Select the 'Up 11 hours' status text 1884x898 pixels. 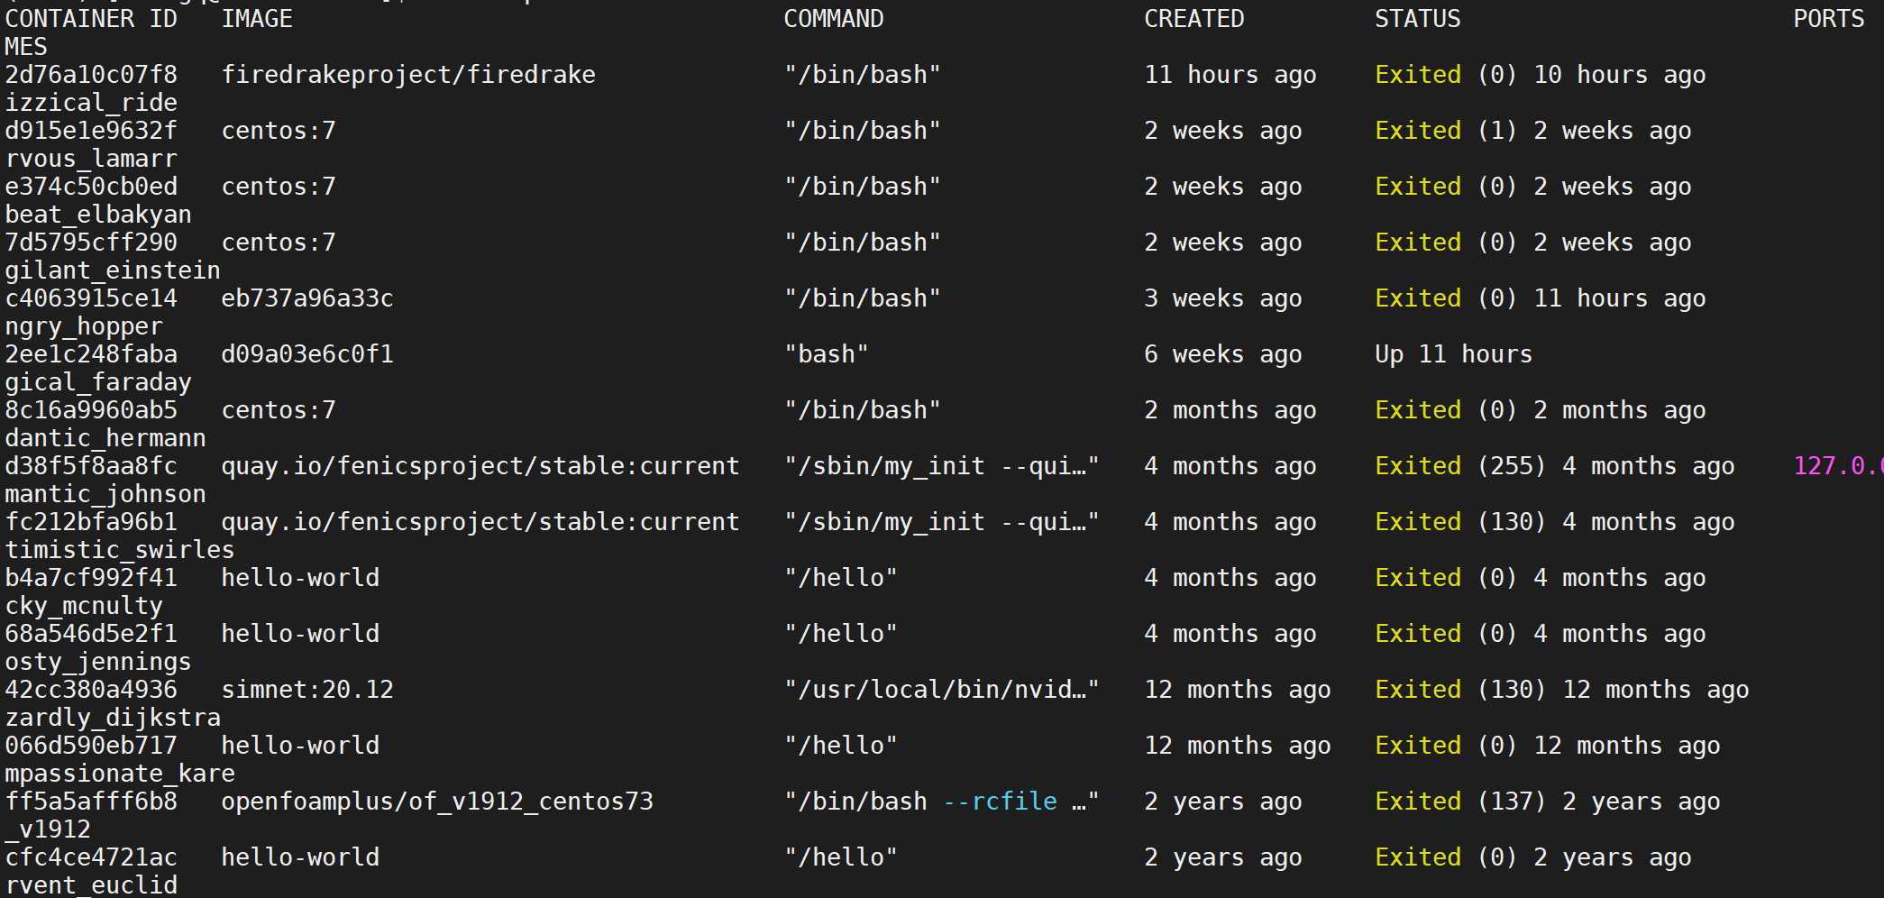pos(1452,353)
